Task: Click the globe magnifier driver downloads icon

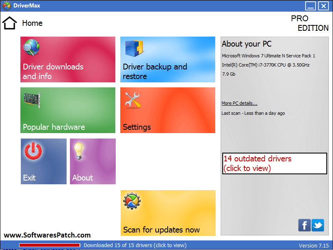Action: 31,47
